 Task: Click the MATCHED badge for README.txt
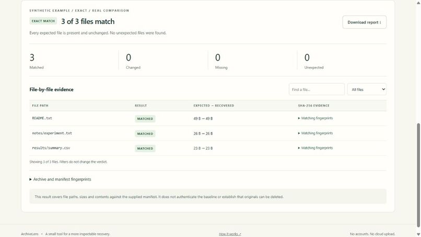point(145,118)
